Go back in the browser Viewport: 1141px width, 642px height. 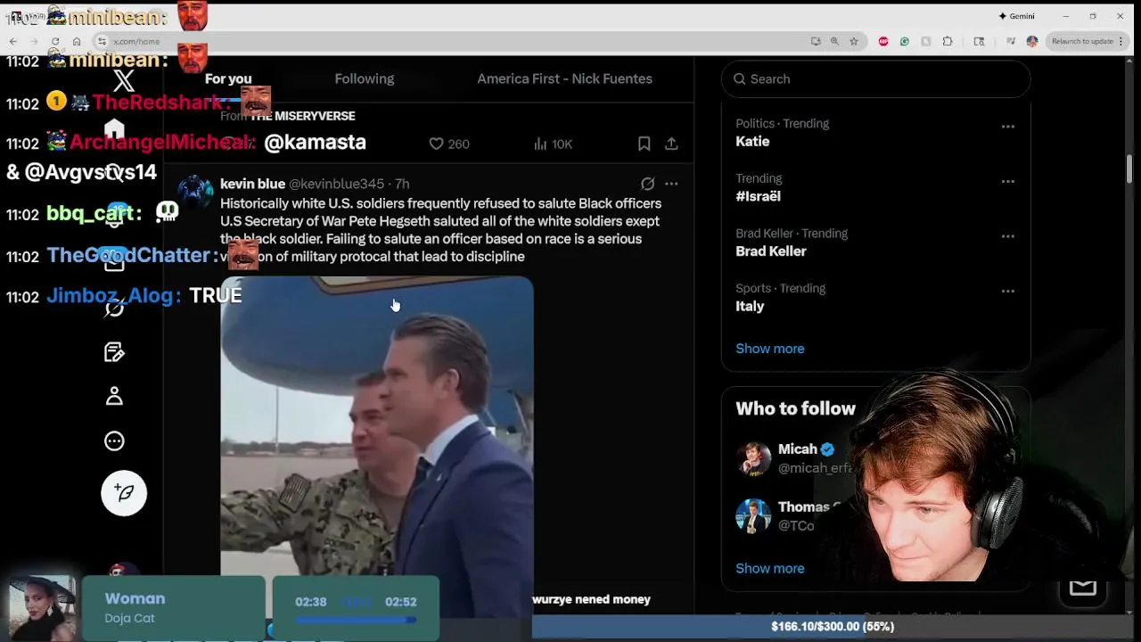(13, 41)
